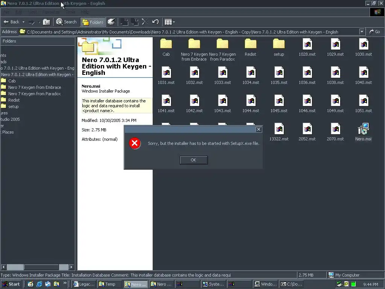Open the Windows Start button

(x=11, y=284)
